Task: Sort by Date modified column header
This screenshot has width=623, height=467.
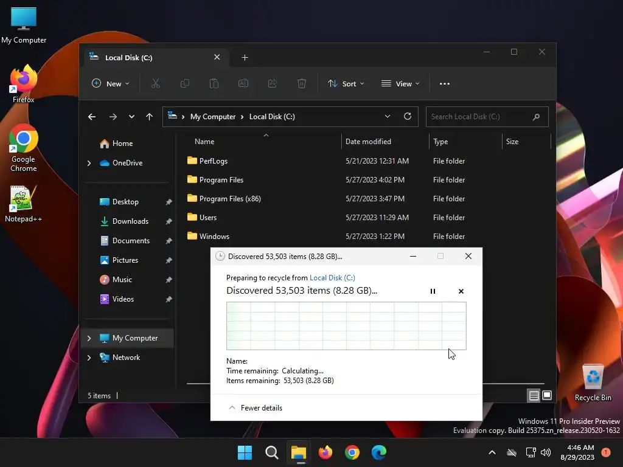Action: 368,141
